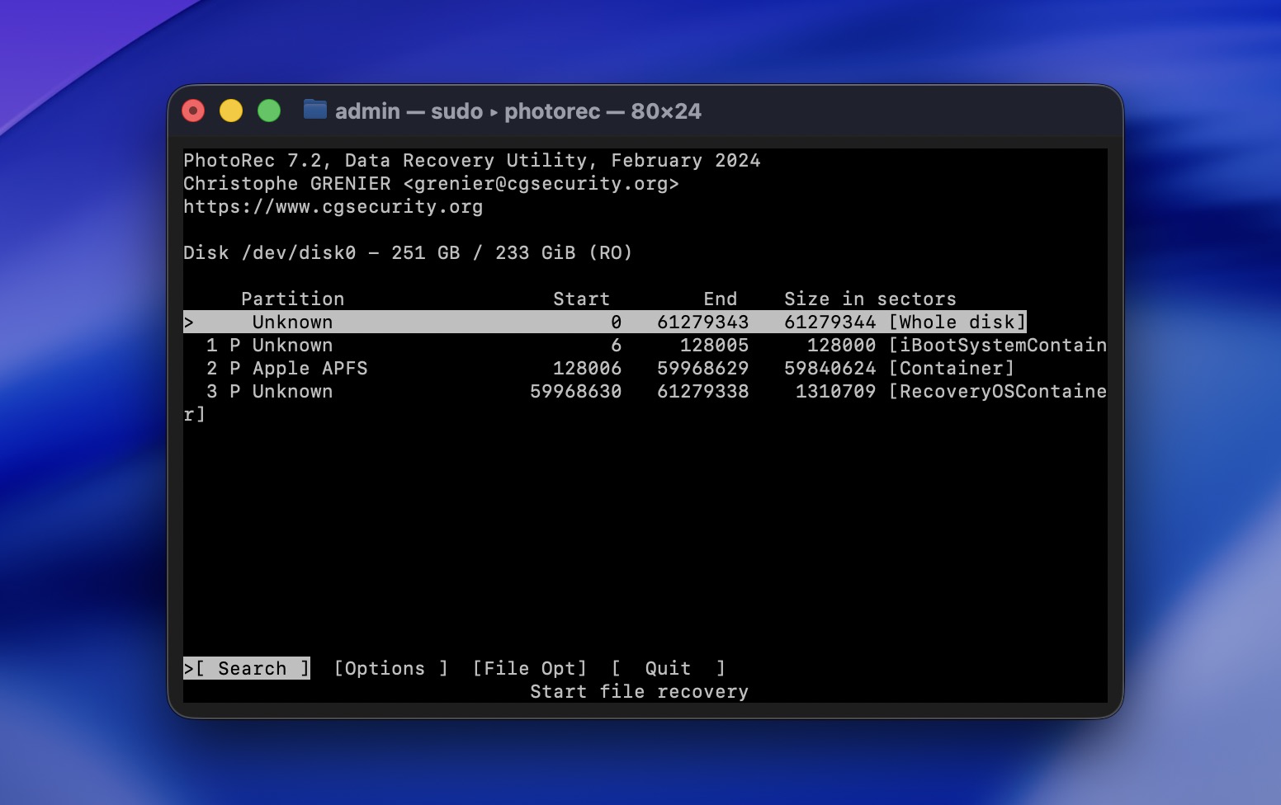Image resolution: width=1281 pixels, height=805 pixels.
Task: Open the Options menu entry
Action: pos(390,668)
